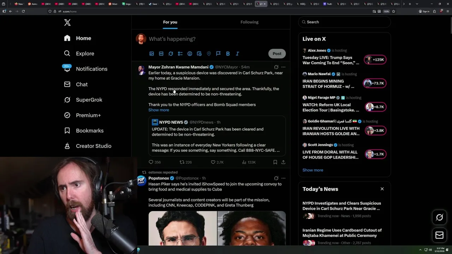Bookmark Mamdani's post
The width and height of the screenshot is (452, 254).
pos(275,162)
